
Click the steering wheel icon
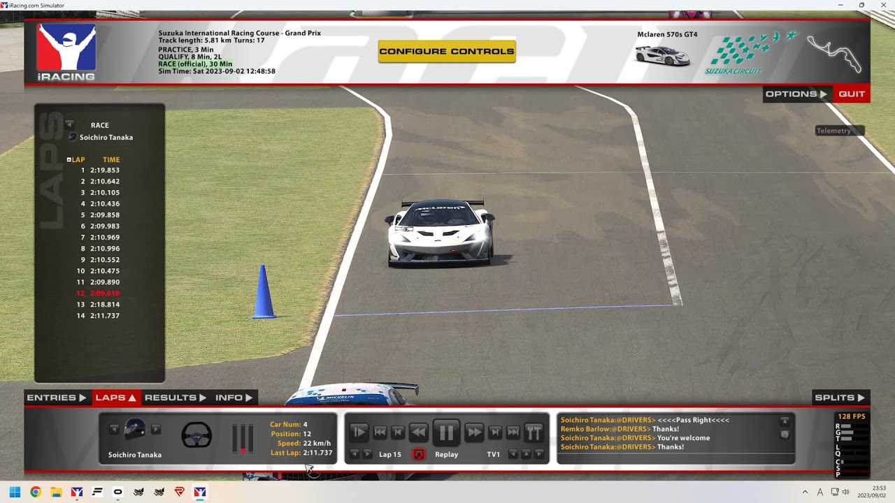point(196,435)
